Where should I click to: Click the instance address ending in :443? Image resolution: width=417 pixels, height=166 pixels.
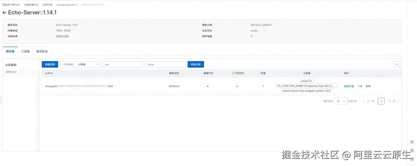click(x=79, y=86)
